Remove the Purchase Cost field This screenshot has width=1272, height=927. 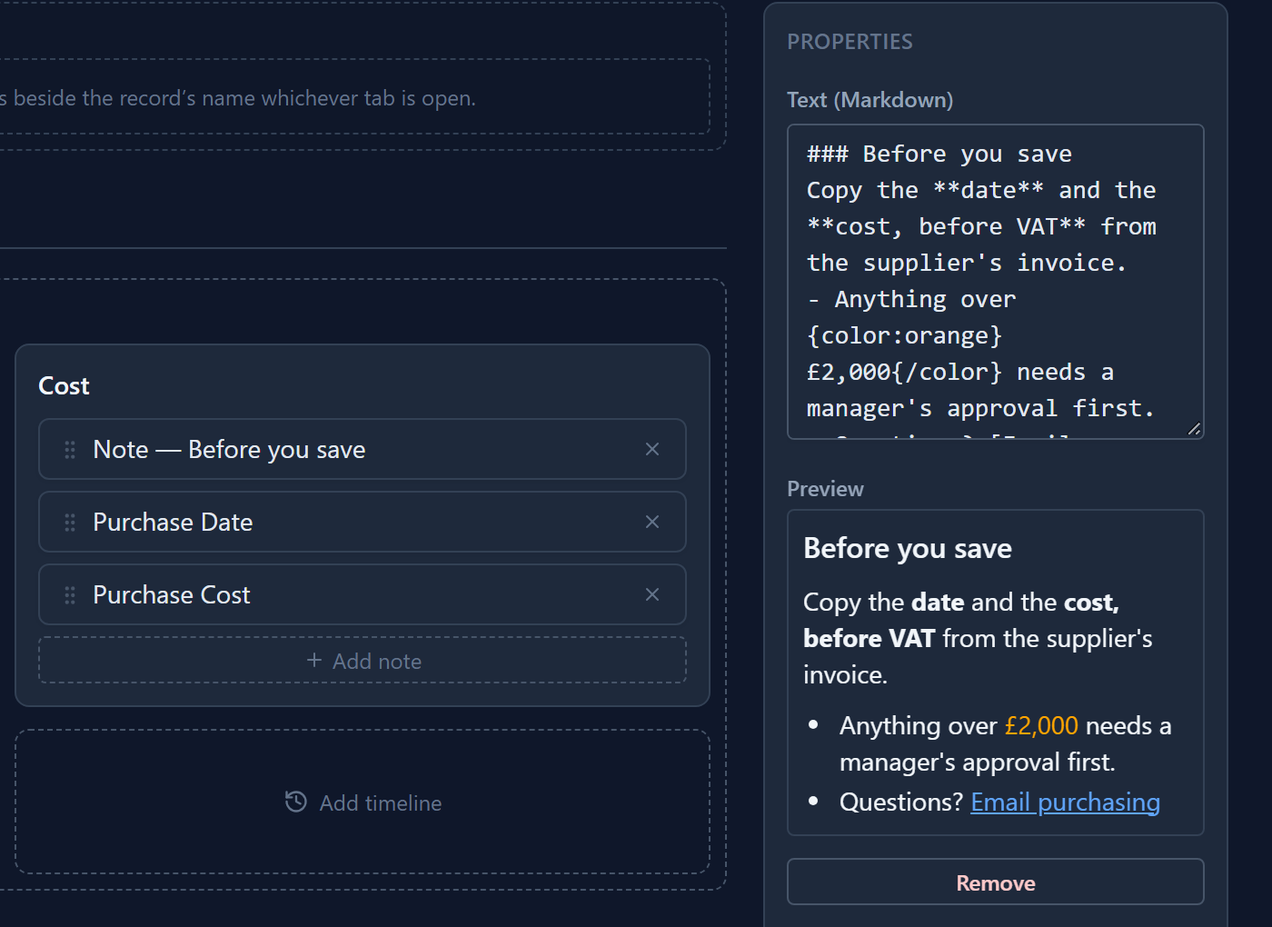652,594
